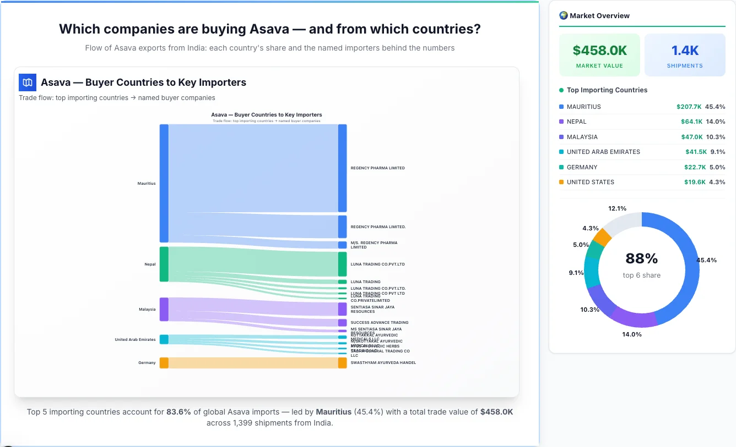Click the Germany node on the Sankey chart
Image resolution: width=736 pixels, height=447 pixels.
tap(164, 362)
